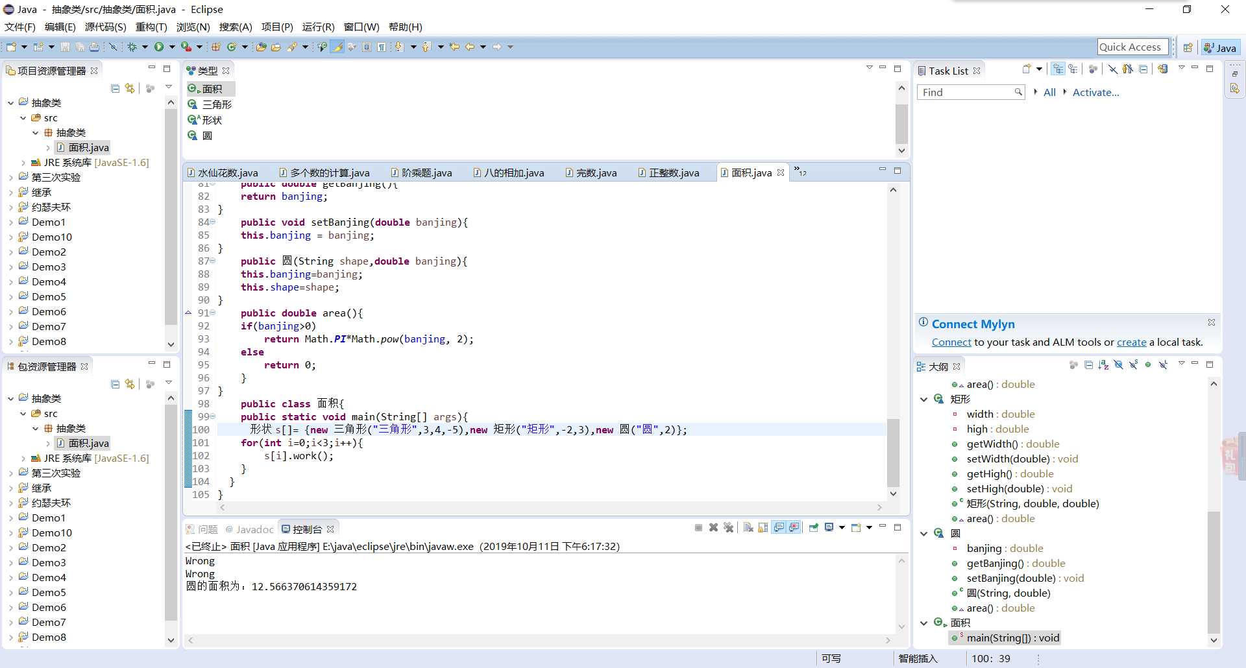This screenshot has width=1246, height=668.
Task: Toggle Hide Static Members in Outline toolbar
Action: (1133, 365)
